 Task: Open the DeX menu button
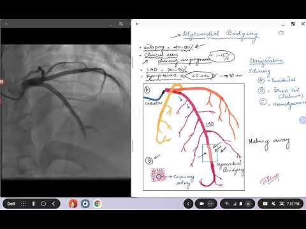click(11, 204)
